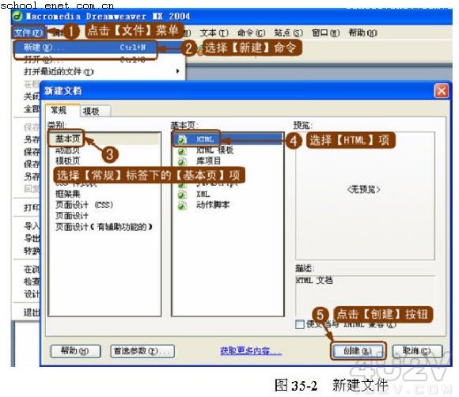The image size is (459, 397).
Task: Close the 新建文档 dialog
Action: (x=441, y=91)
